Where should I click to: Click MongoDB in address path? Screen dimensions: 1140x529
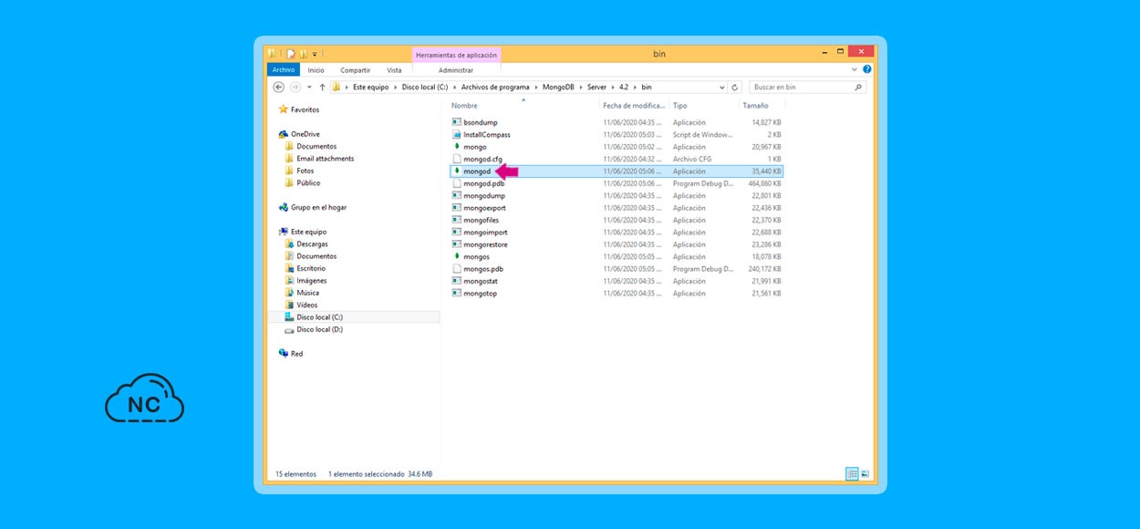(560, 88)
